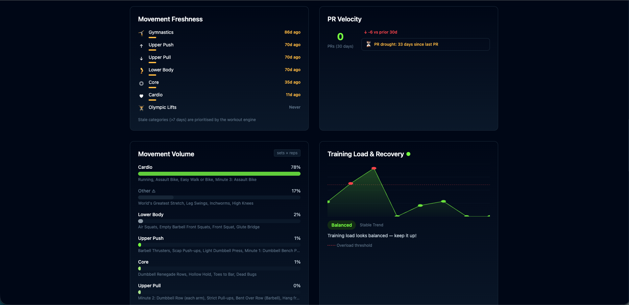Image resolution: width=629 pixels, height=305 pixels.
Task: Click the Movement Freshness heading
Action: pos(170,19)
